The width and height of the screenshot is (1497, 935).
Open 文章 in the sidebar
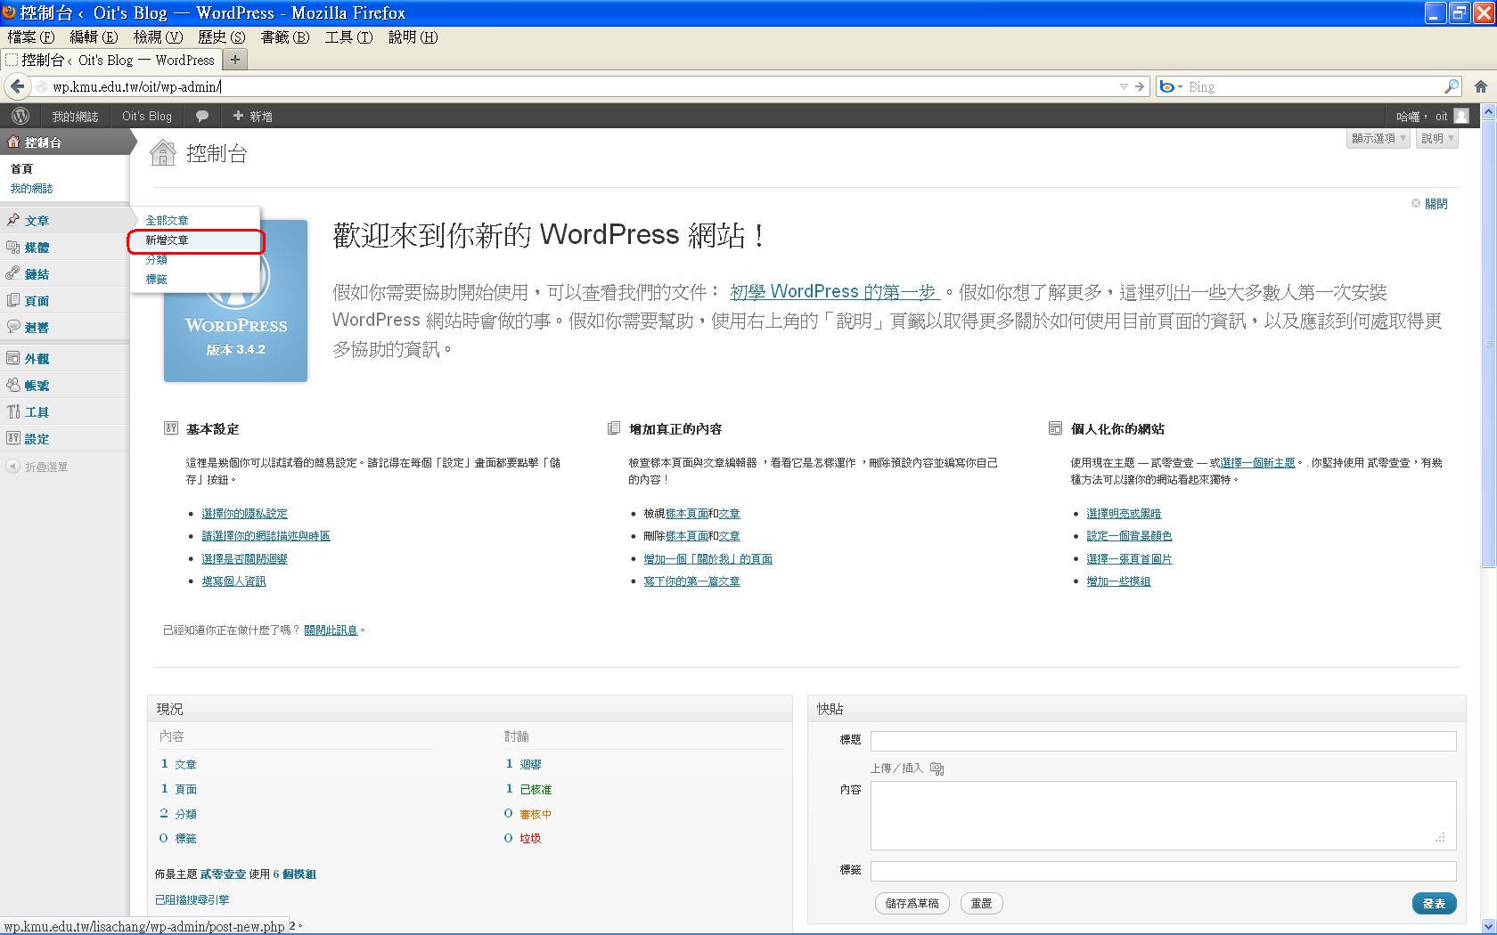pos(64,220)
